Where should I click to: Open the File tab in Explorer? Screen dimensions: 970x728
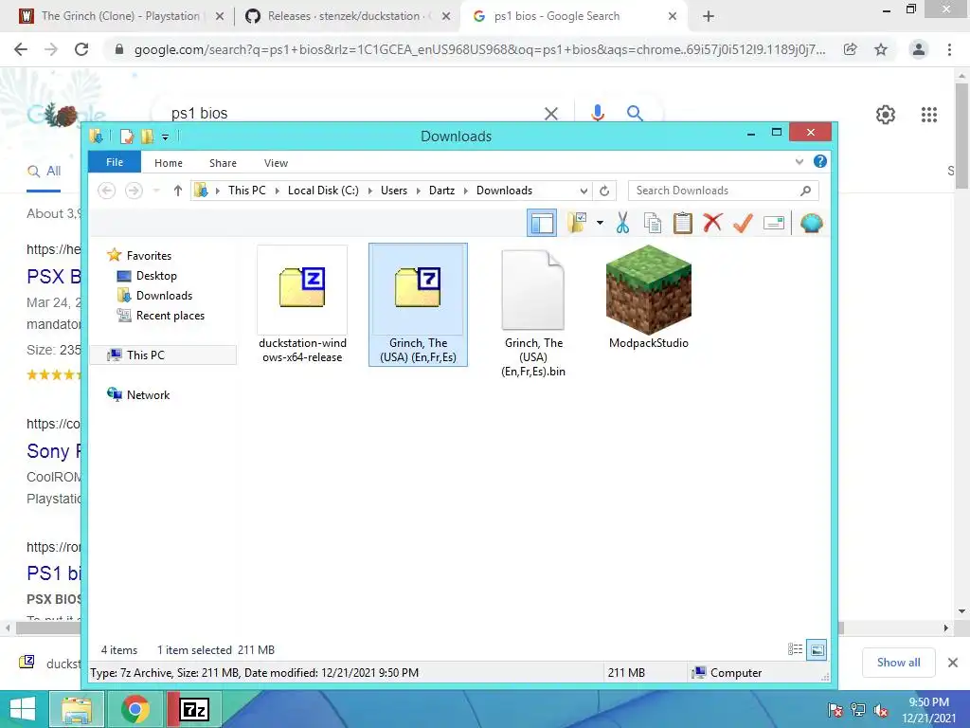point(115,162)
